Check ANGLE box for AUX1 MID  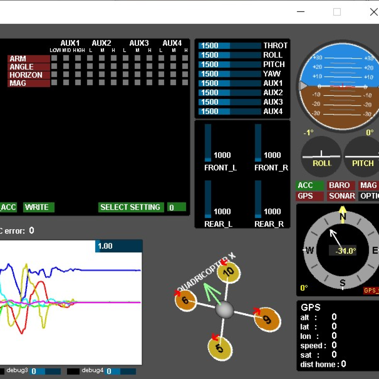click(66, 66)
